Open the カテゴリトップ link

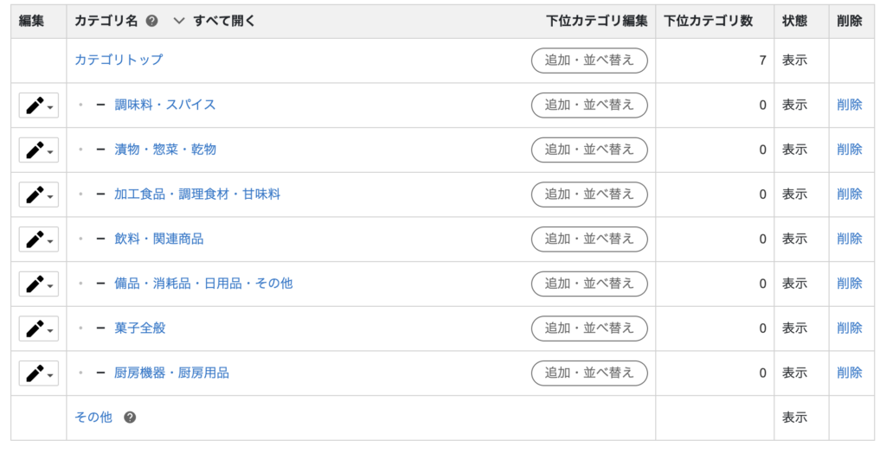119,61
